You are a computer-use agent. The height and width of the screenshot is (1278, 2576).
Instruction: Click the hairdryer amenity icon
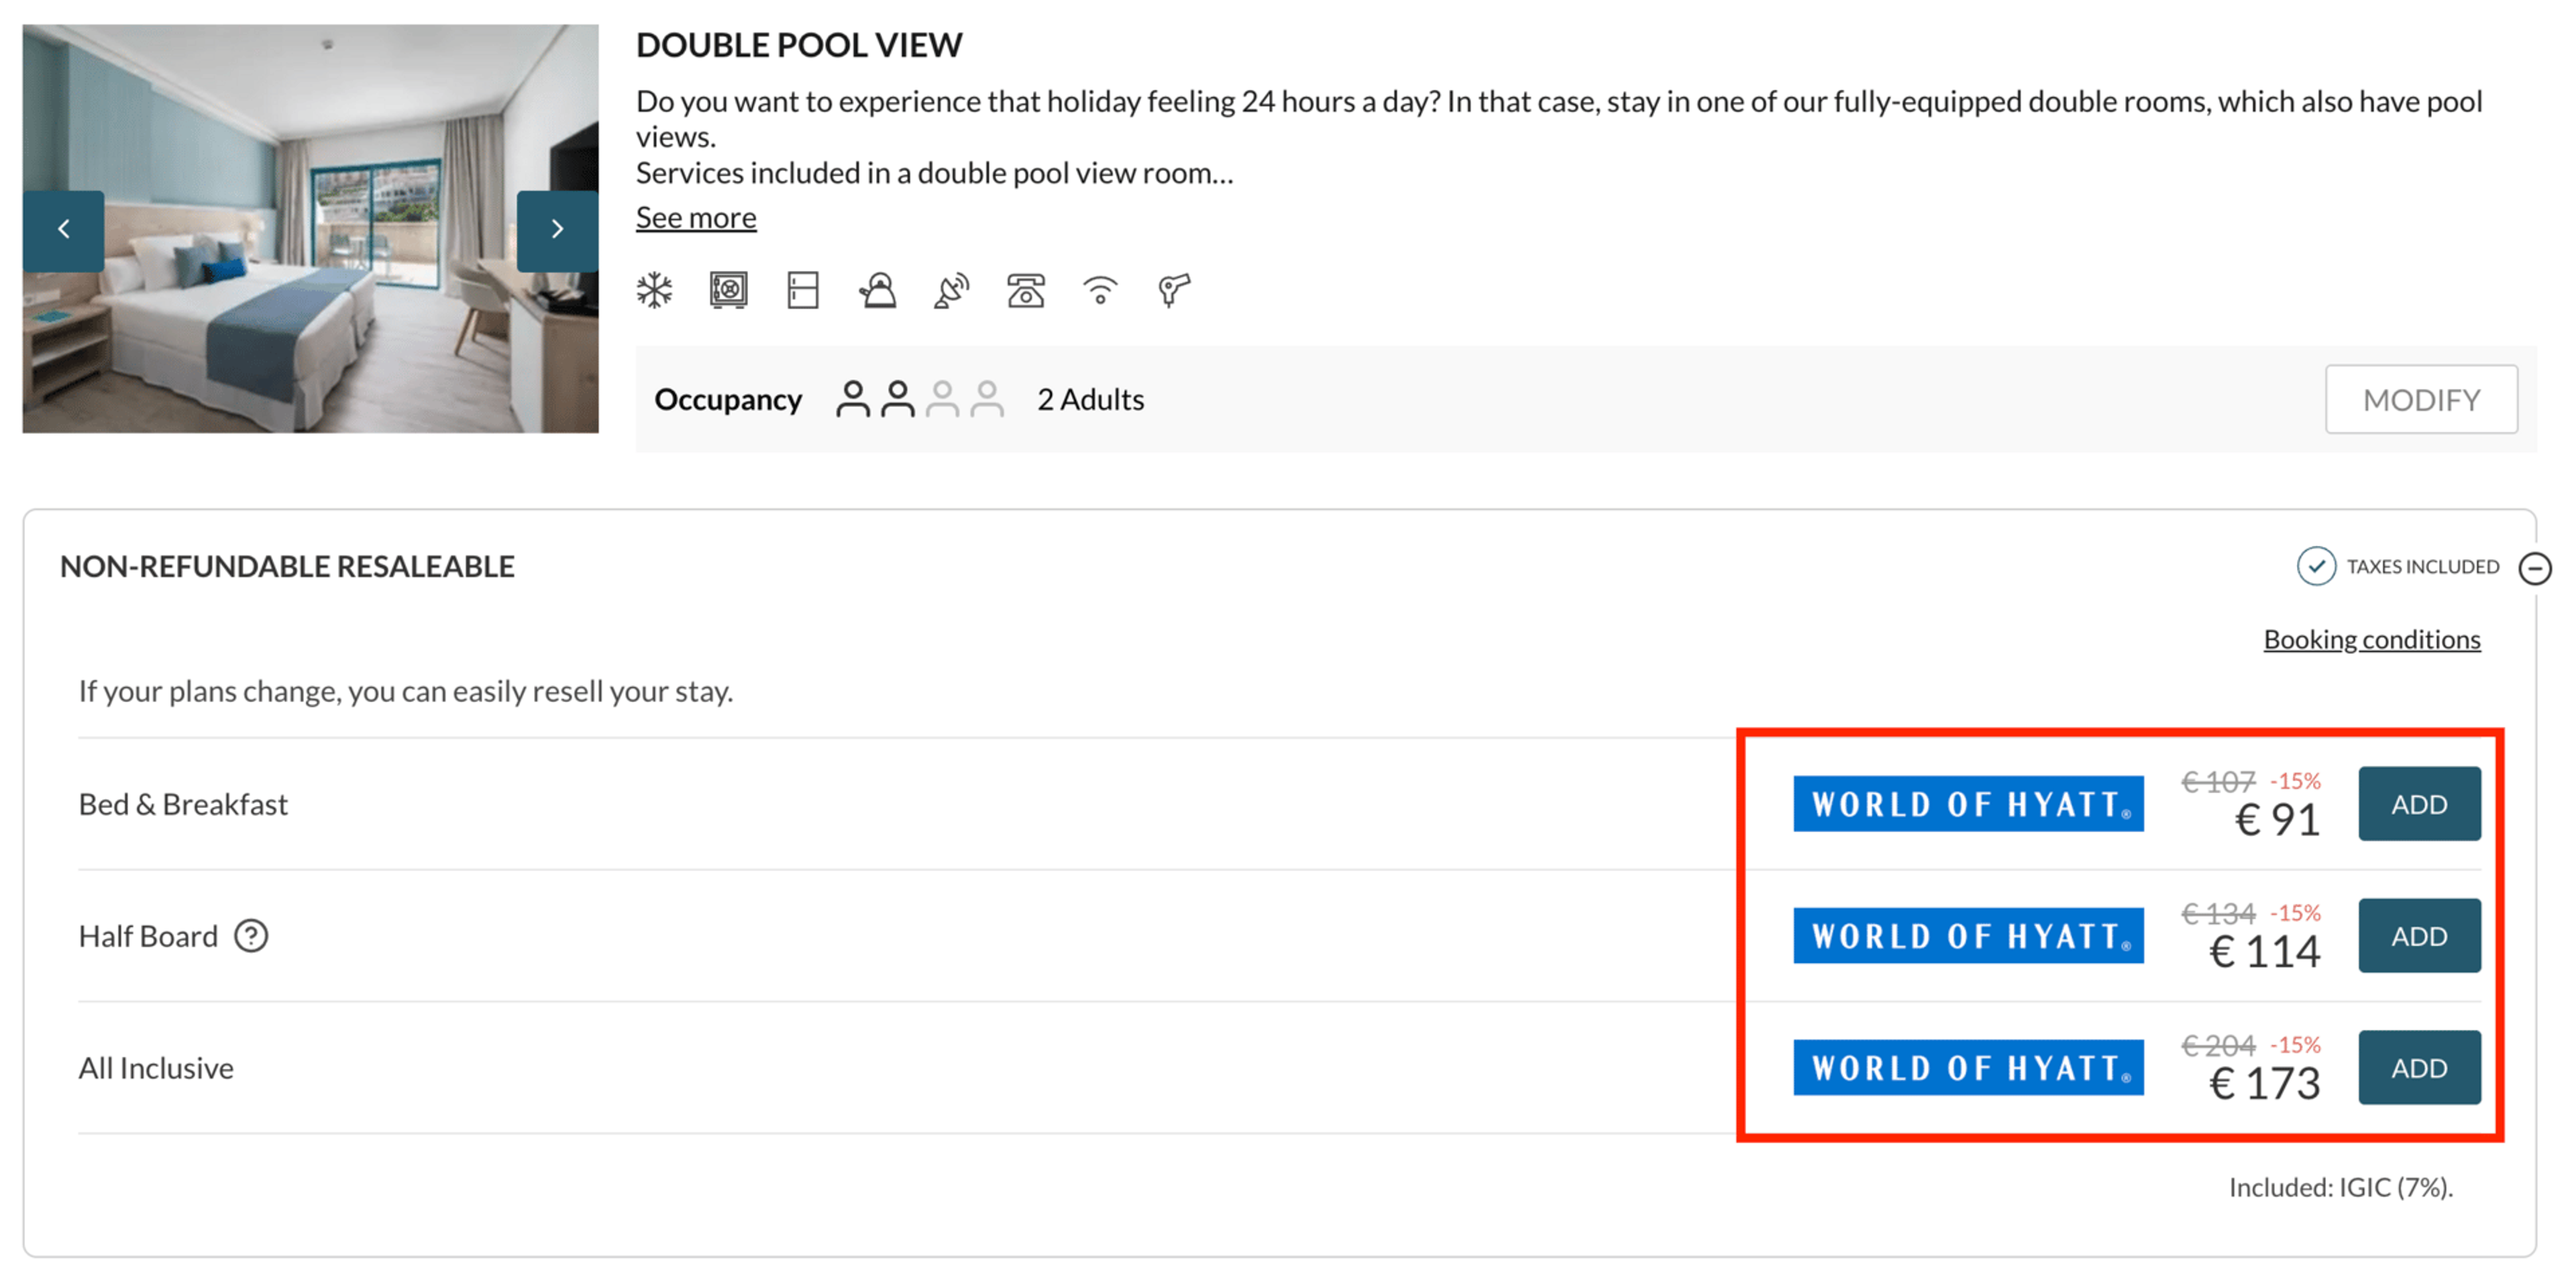point(1174,291)
